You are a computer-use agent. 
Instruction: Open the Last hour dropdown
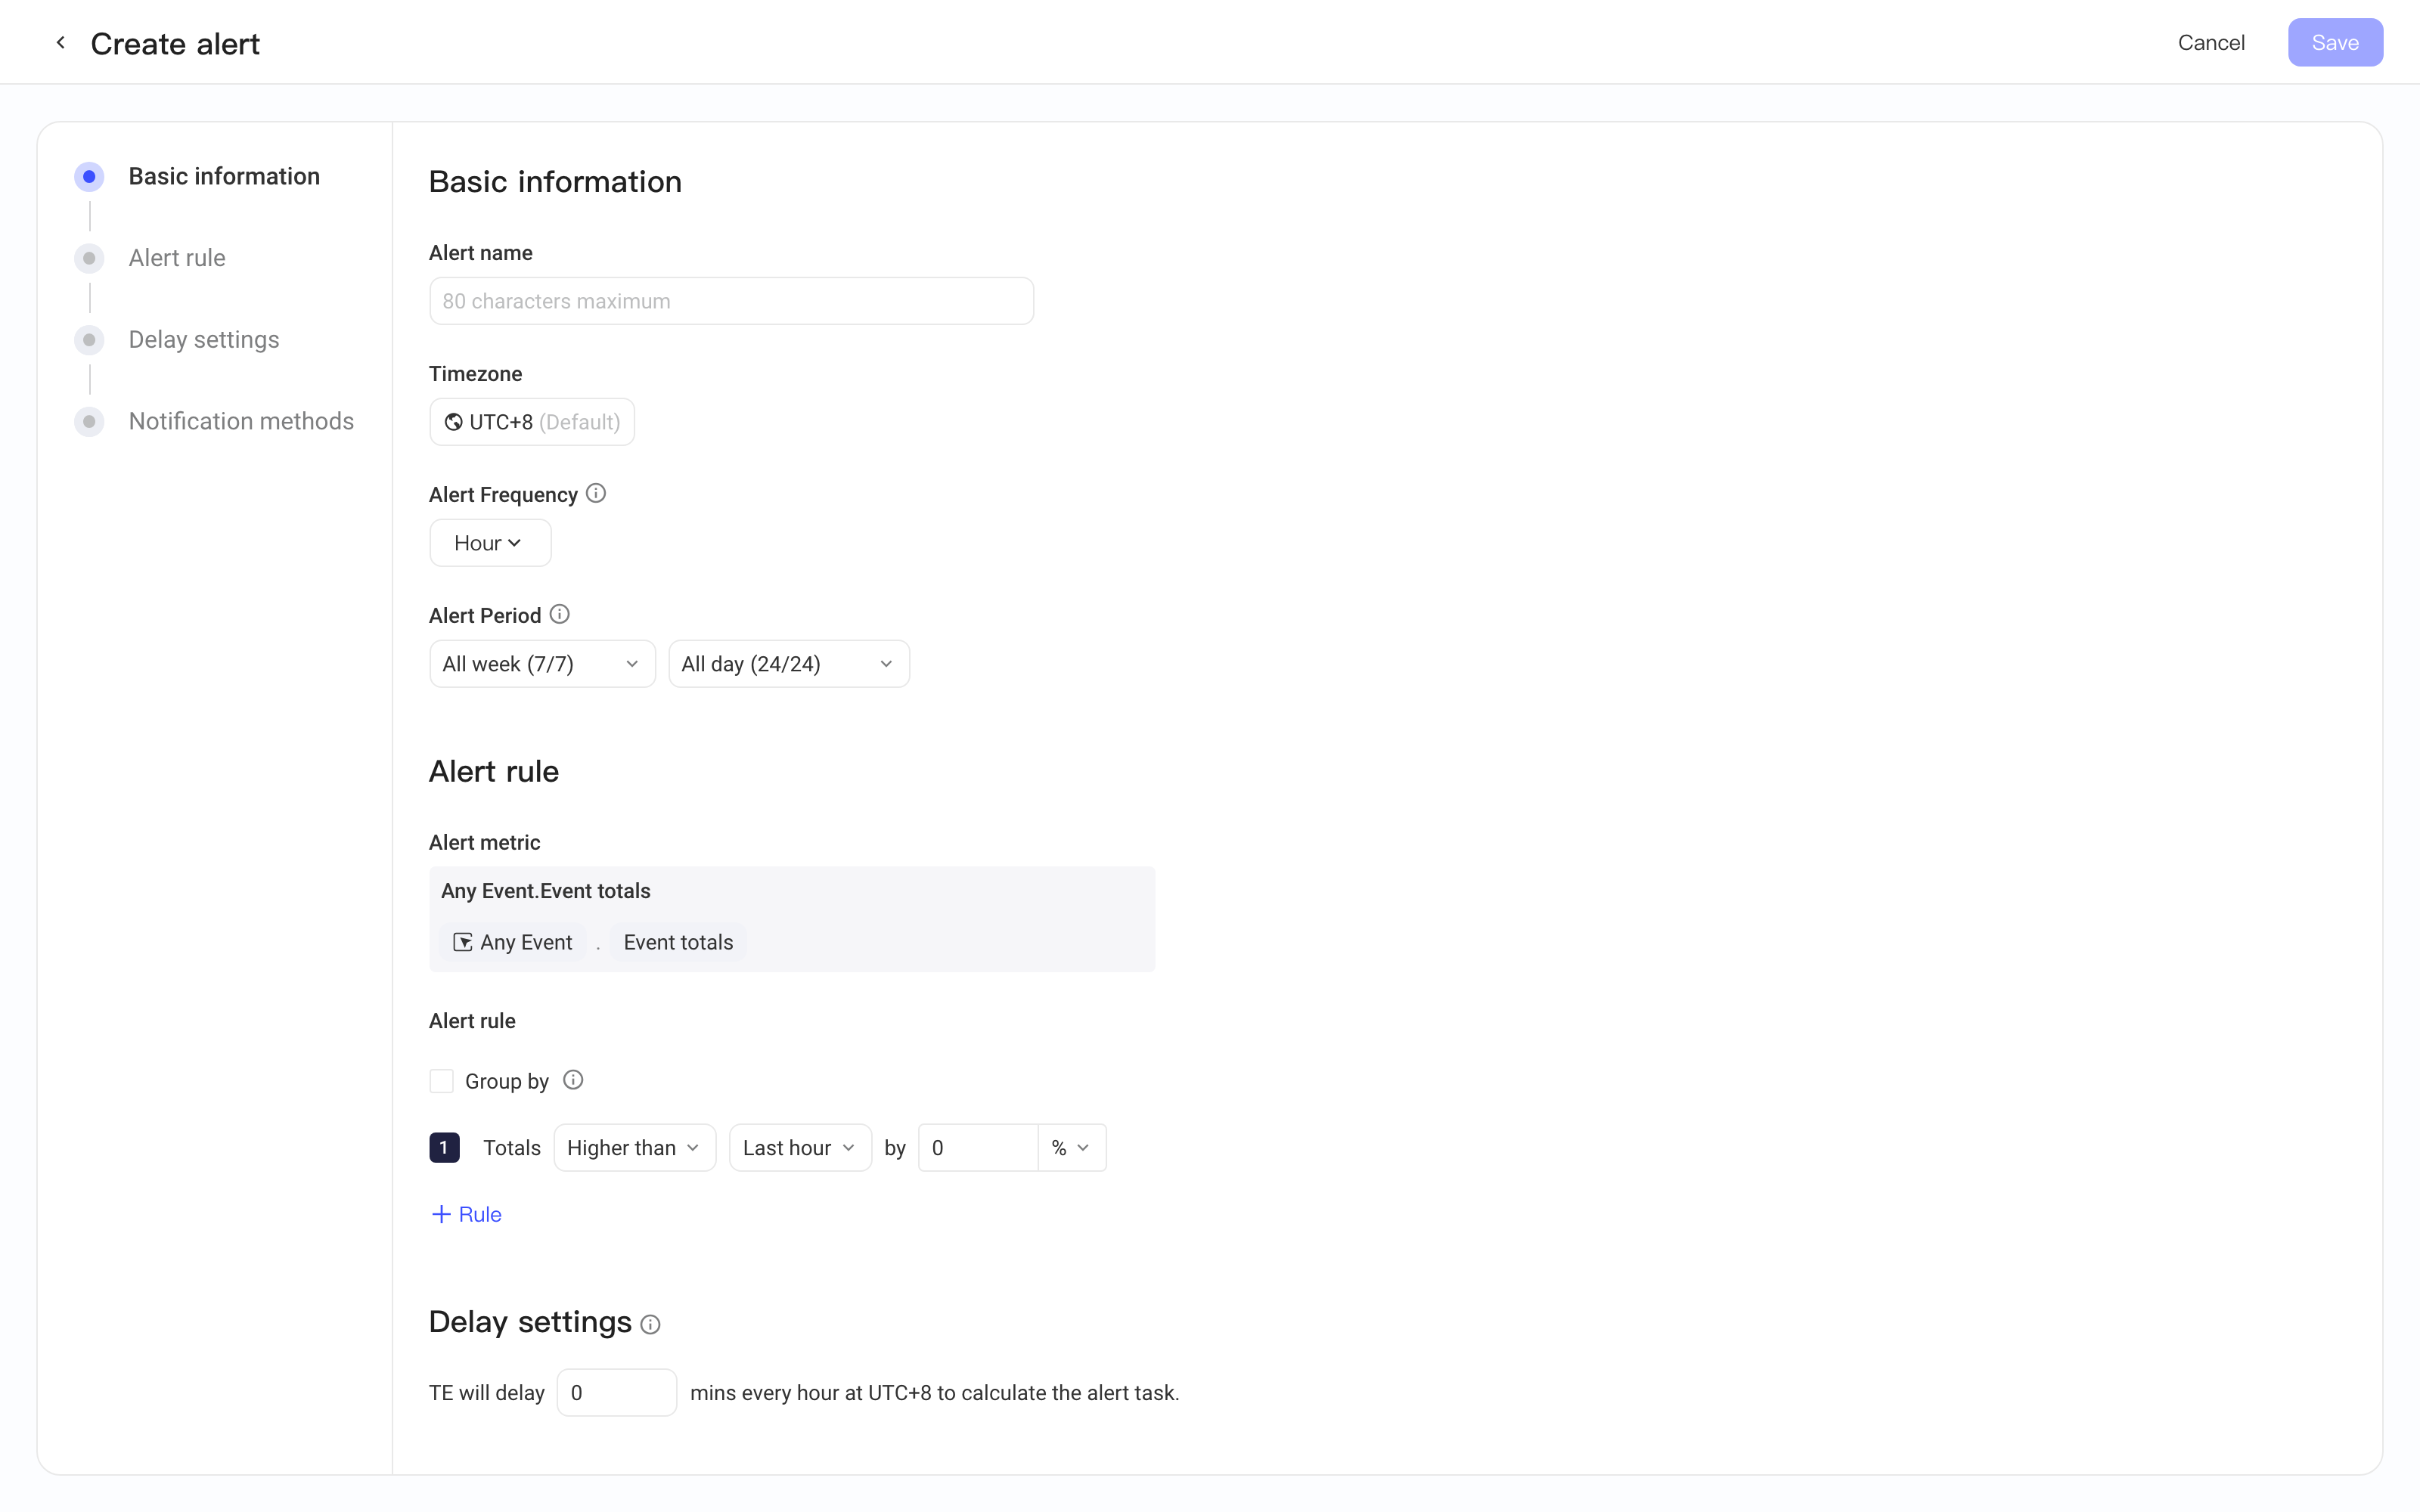[800, 1148]
